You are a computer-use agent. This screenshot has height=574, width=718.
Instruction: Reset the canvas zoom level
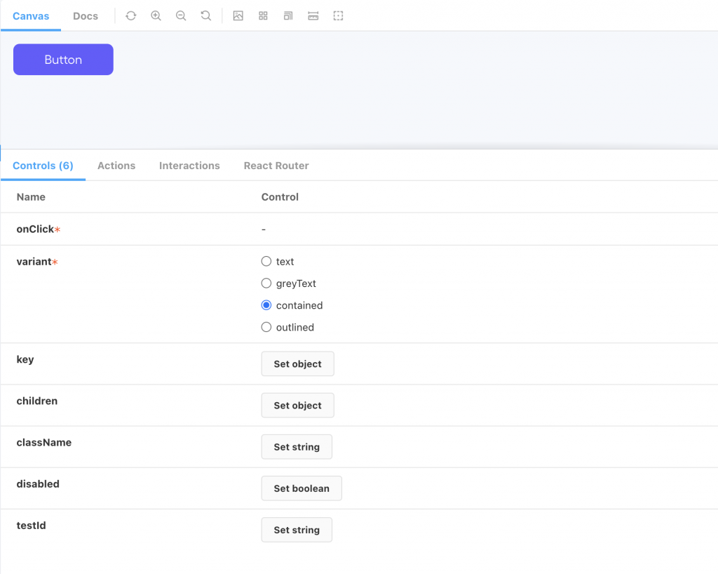click(x=206, y=15)
